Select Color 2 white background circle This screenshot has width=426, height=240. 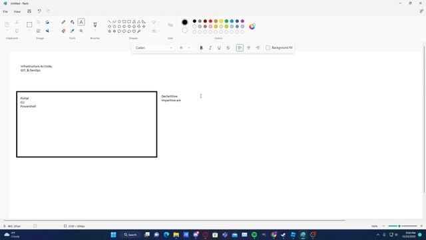185,30
